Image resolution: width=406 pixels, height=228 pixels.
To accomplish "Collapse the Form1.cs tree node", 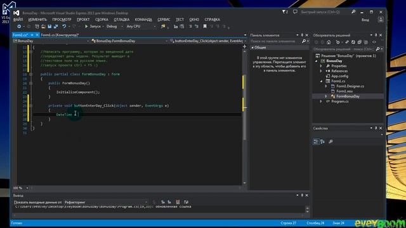I will point(321,81).
